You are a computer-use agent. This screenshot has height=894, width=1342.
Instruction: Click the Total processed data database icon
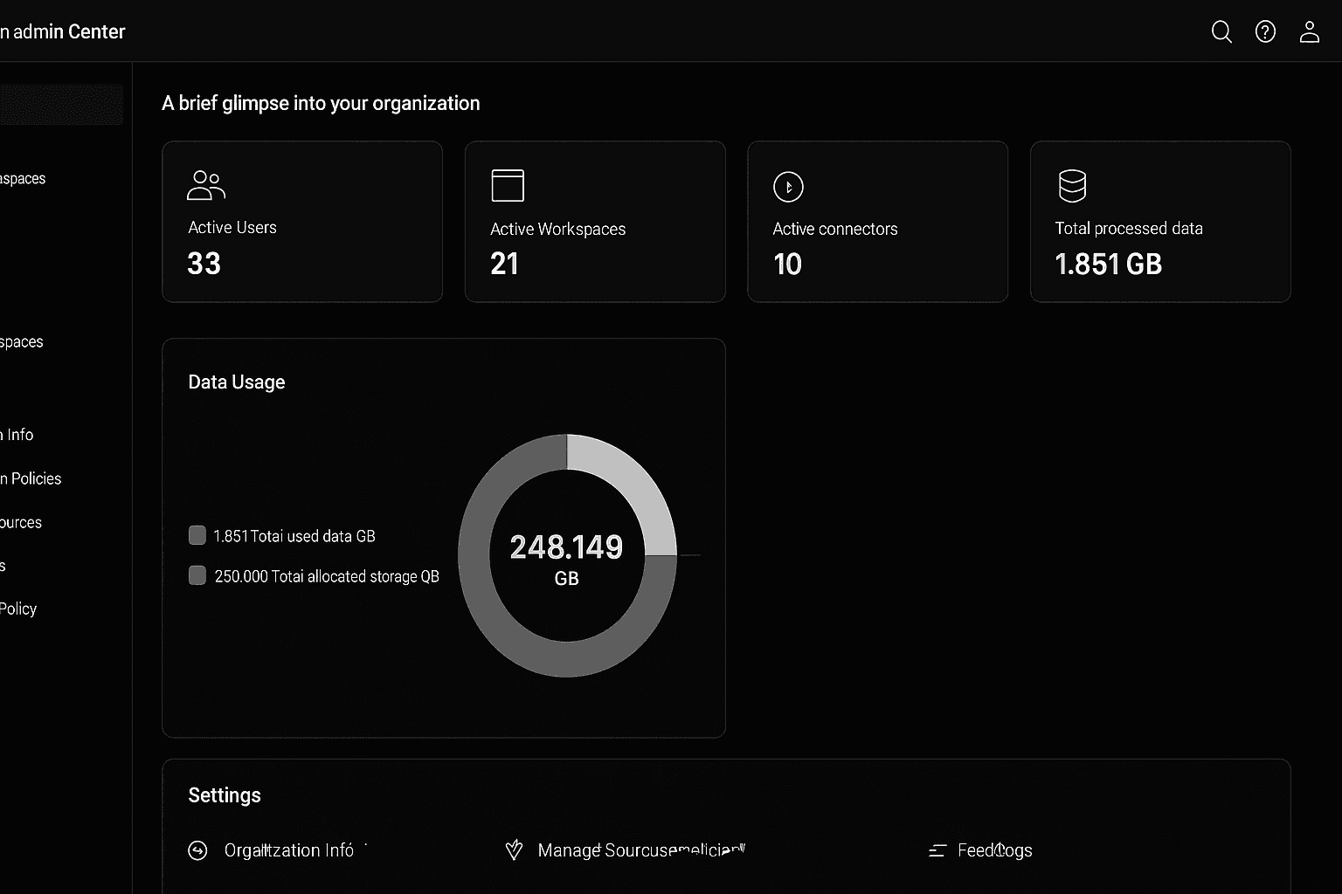[x=1072, y=186]
